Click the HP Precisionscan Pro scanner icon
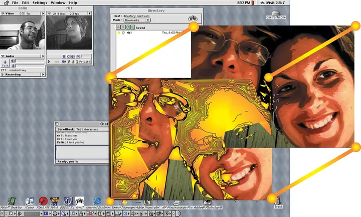 pos(177,203)
